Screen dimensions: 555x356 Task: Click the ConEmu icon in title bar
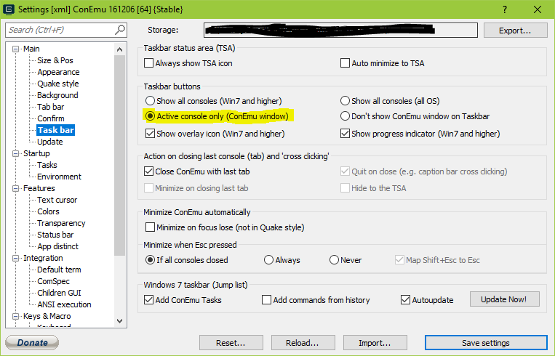pyautogui.click(x=9, y=9)
